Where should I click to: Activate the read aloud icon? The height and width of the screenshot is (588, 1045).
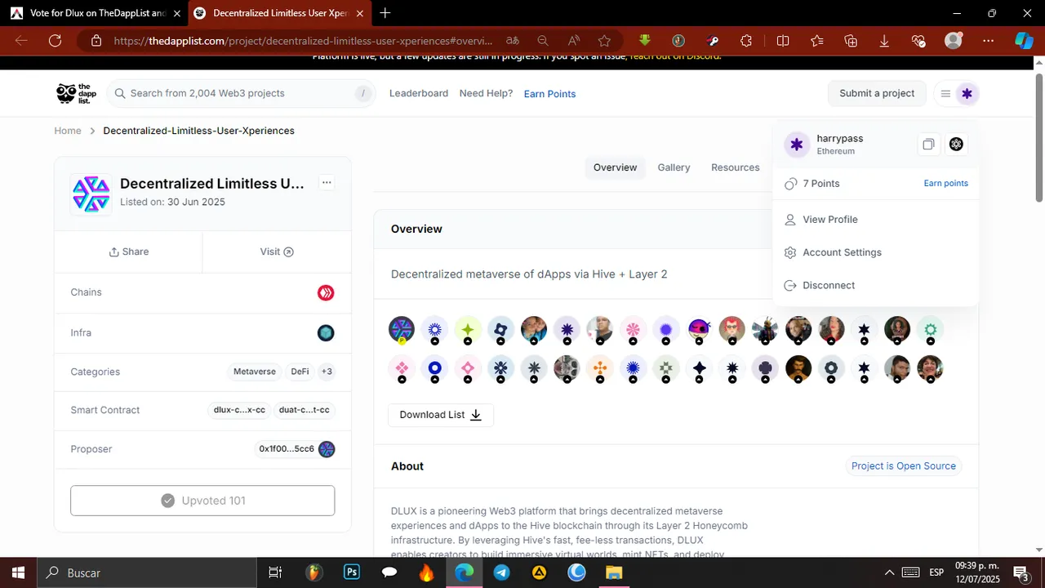pos(574,41)
